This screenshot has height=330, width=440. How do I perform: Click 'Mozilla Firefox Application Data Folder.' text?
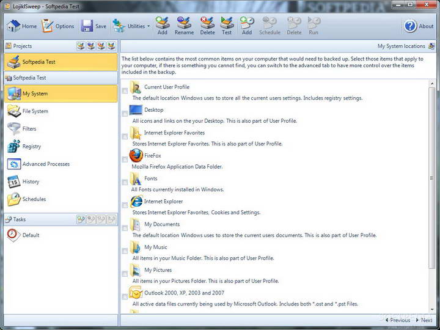177,167
